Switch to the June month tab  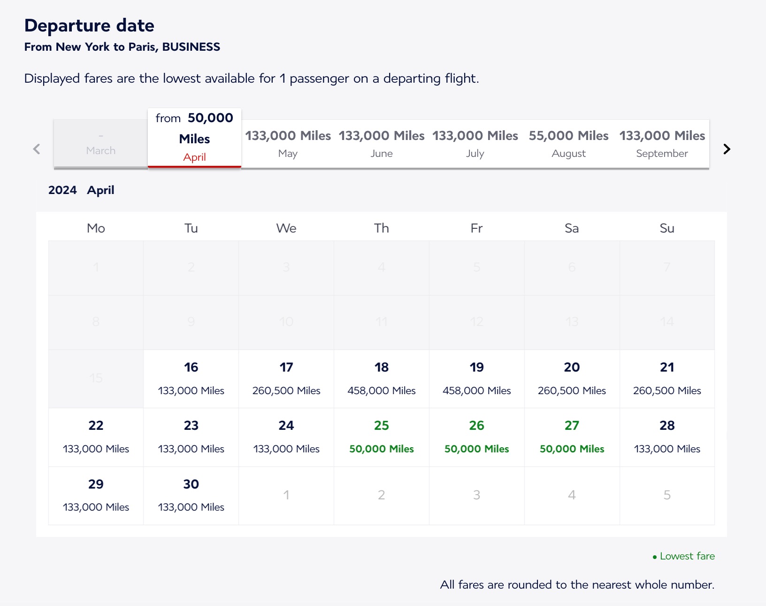(382, 143)
